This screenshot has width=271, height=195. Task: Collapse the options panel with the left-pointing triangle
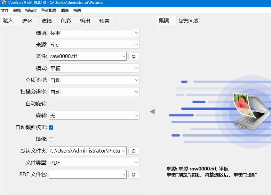(152, 112)
